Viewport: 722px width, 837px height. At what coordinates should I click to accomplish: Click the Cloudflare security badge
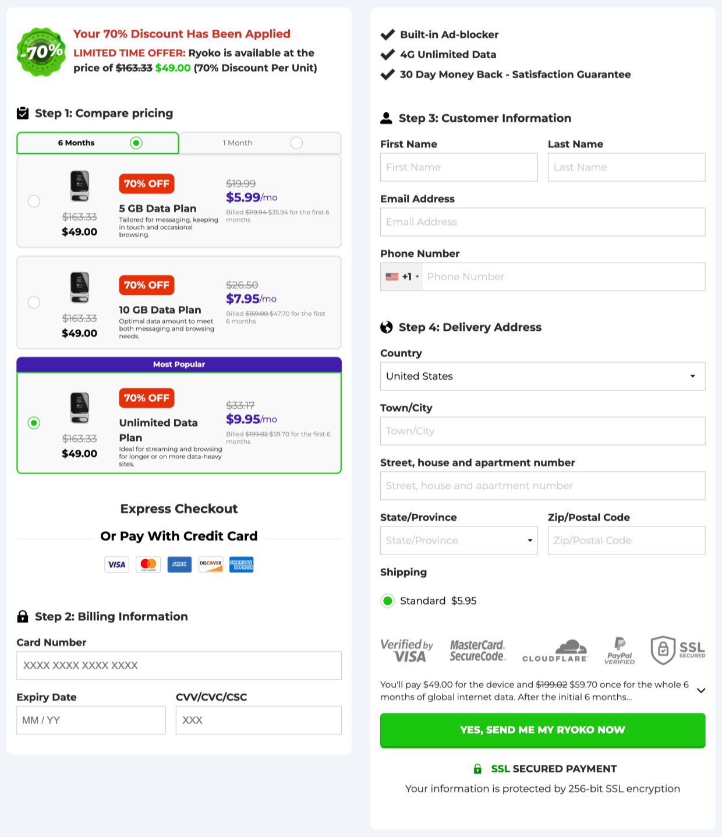(554, 649)
